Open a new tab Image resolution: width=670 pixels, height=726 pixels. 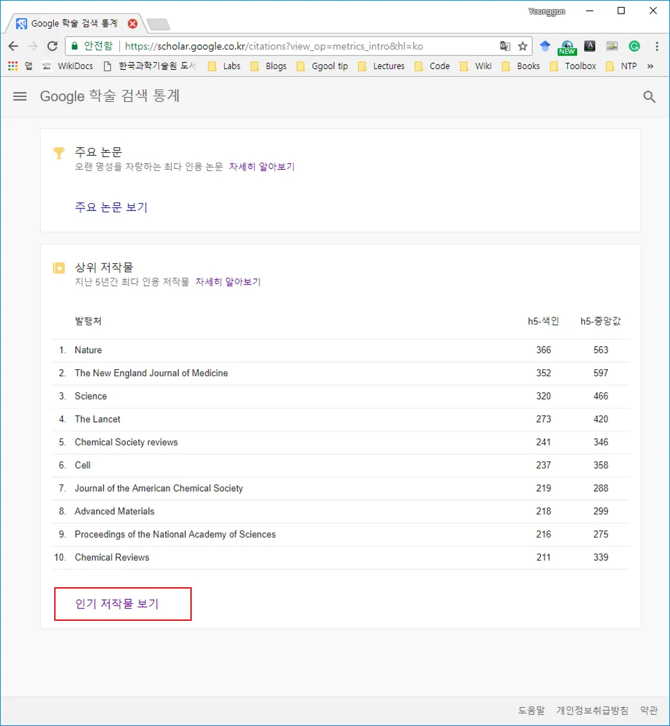tap(158, 24)
